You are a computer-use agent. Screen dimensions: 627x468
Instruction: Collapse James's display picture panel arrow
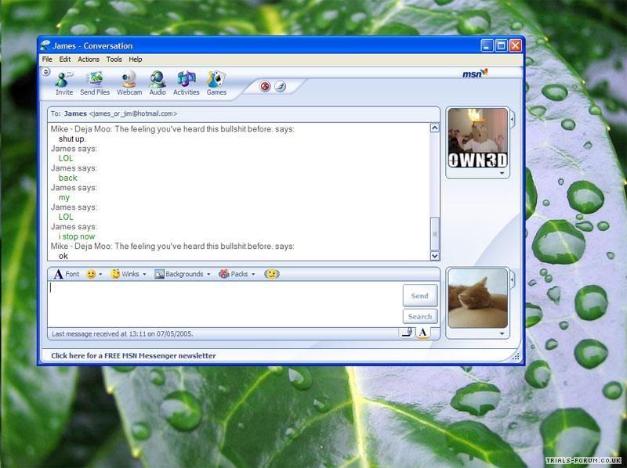[x=513, y=119]
